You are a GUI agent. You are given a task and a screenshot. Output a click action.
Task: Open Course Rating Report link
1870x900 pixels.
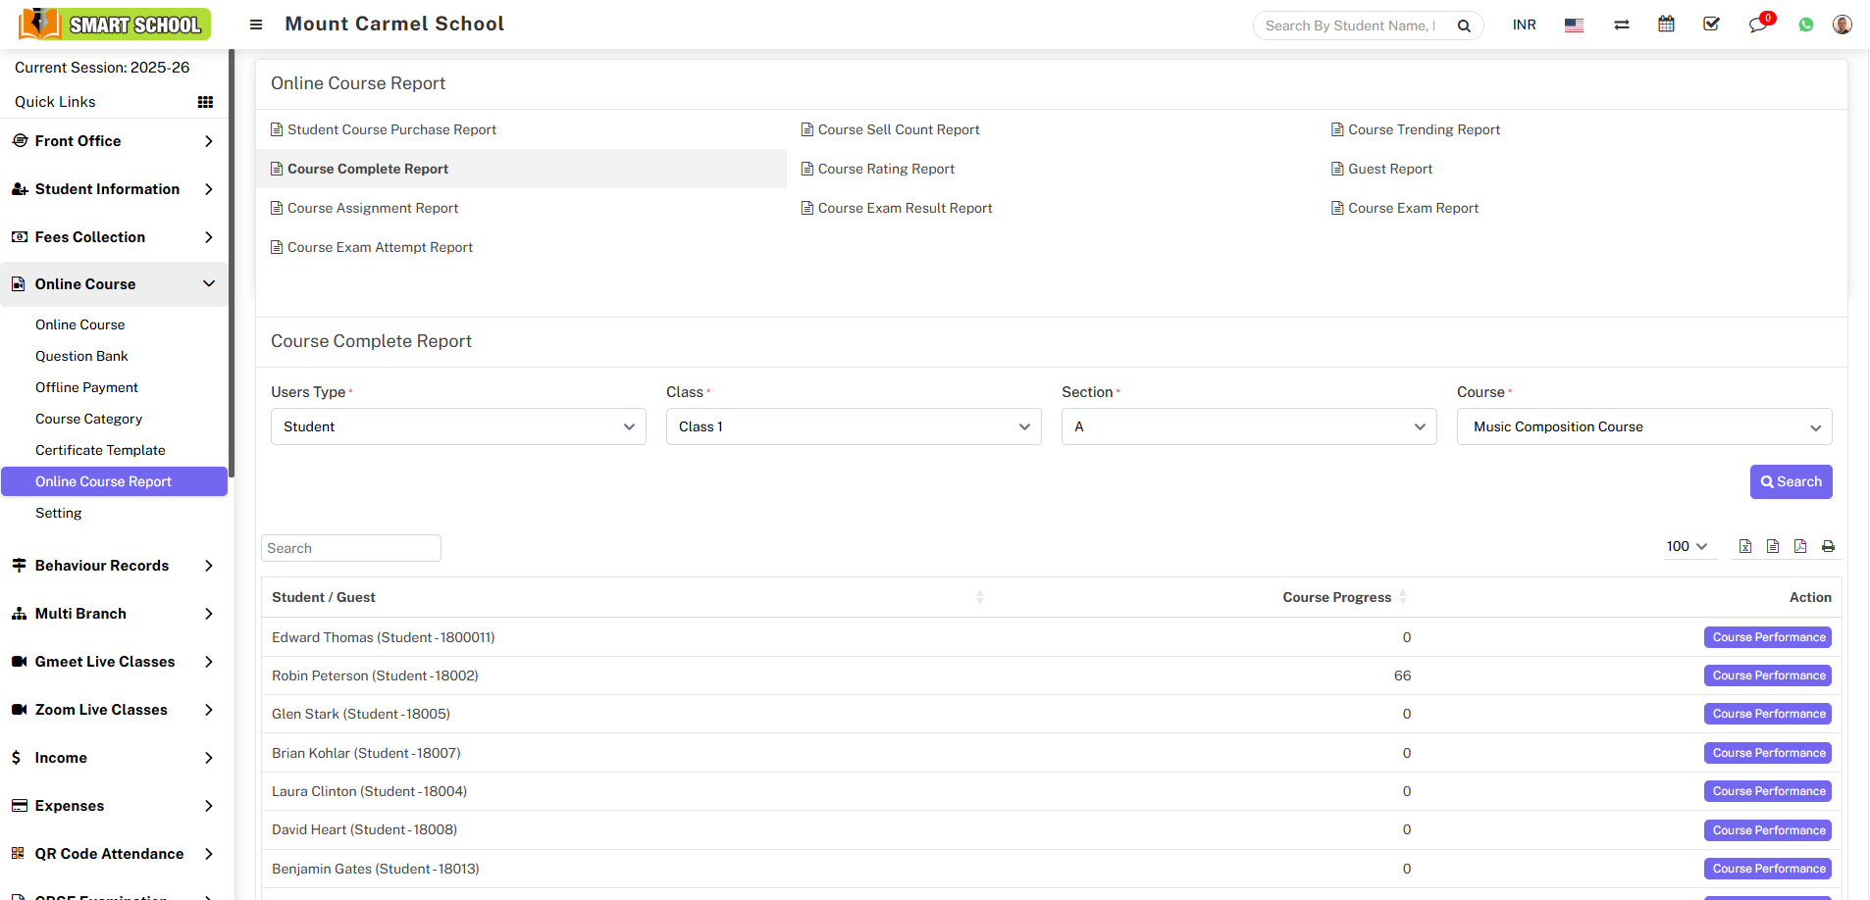885,169
